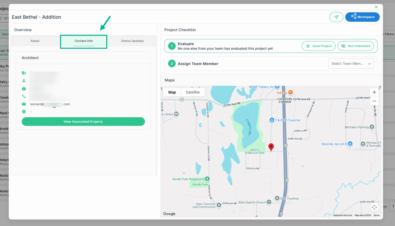Open the Workspace button
Screen dimensions: 395x226
pos(362,17)
